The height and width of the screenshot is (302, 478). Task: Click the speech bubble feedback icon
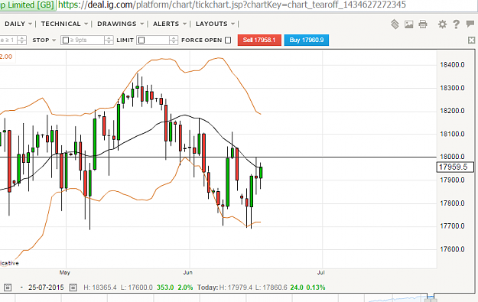(470, 24)
